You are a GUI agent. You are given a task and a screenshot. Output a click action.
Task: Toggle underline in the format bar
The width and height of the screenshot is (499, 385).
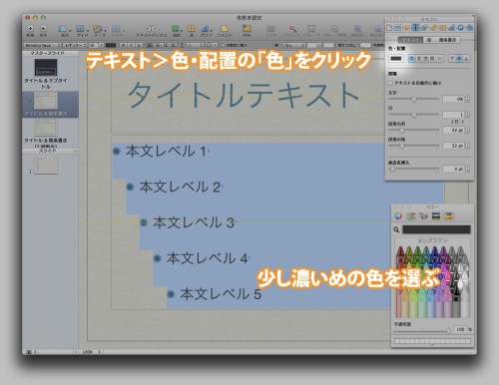point(139,45)
